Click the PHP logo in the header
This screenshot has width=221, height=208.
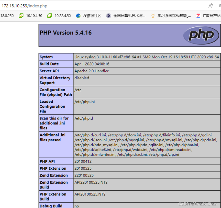(201, 35)
